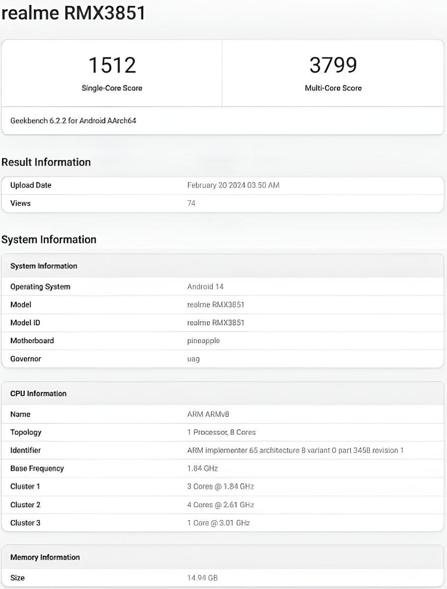
Task: Click the Governor label
Action: (26, 359)
